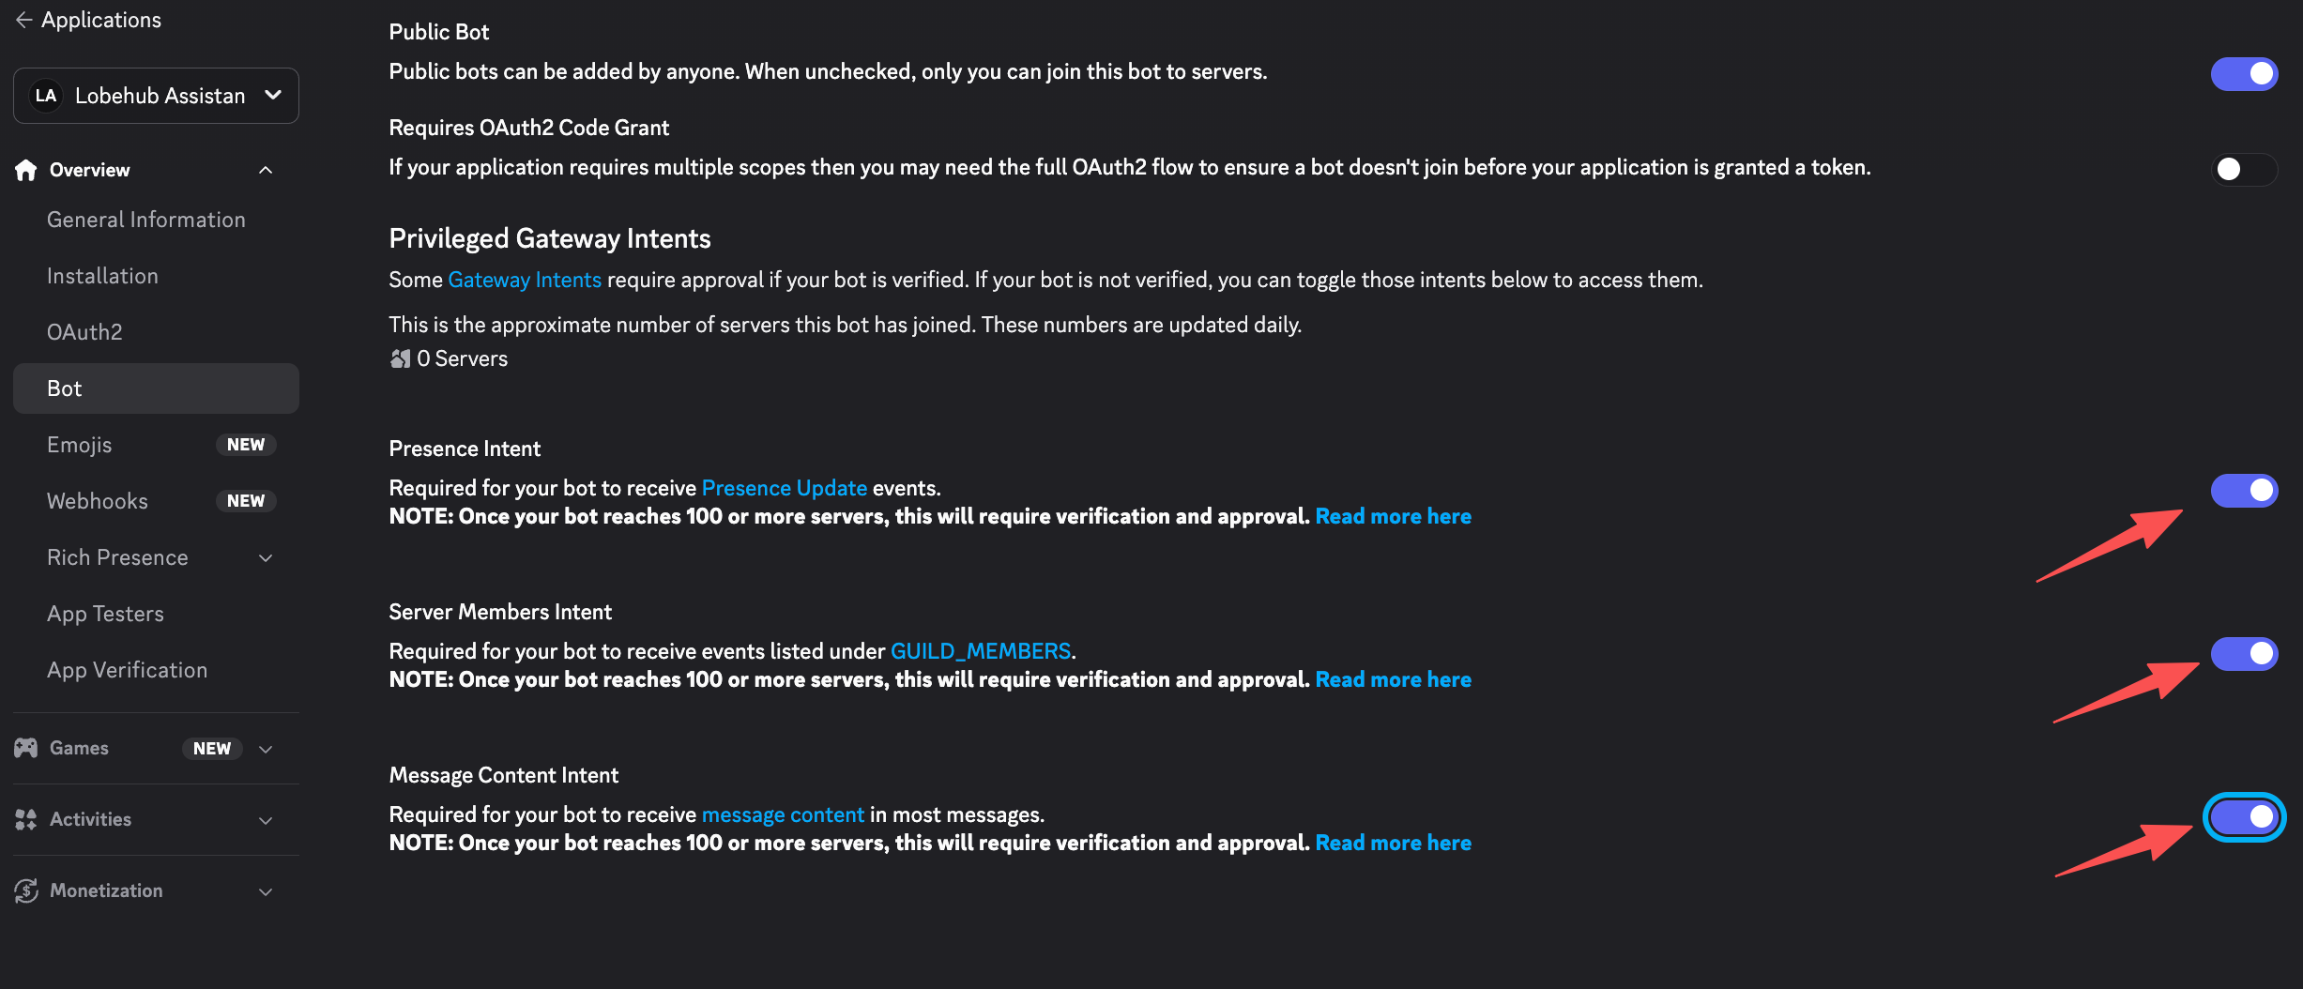2303x989 pixels.
Task: Open the OAuth2 sidebar item
Action: click(x=84, y=332)
